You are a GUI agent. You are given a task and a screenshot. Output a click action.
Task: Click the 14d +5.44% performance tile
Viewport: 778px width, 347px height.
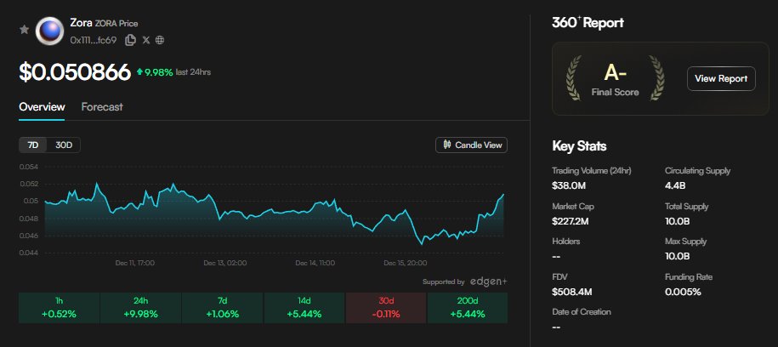(304, 308)
